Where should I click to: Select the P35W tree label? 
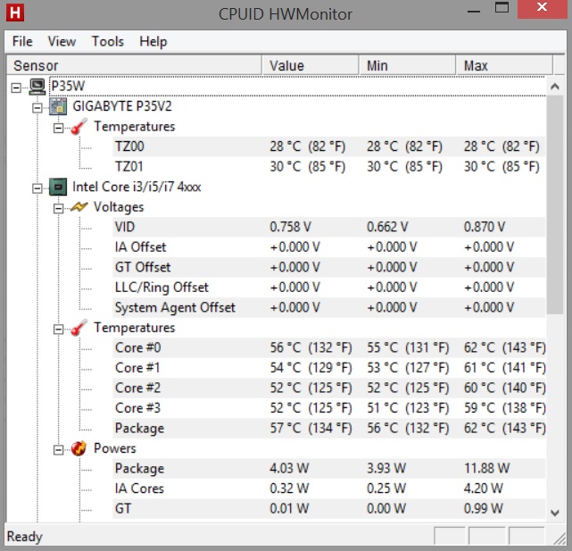[68, 87]
